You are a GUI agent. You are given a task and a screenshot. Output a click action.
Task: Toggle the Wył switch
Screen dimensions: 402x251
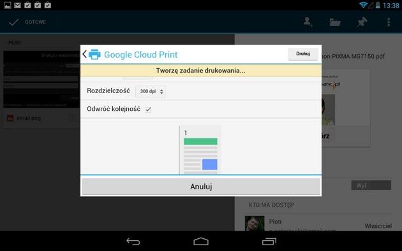click(x=371, y=185)
